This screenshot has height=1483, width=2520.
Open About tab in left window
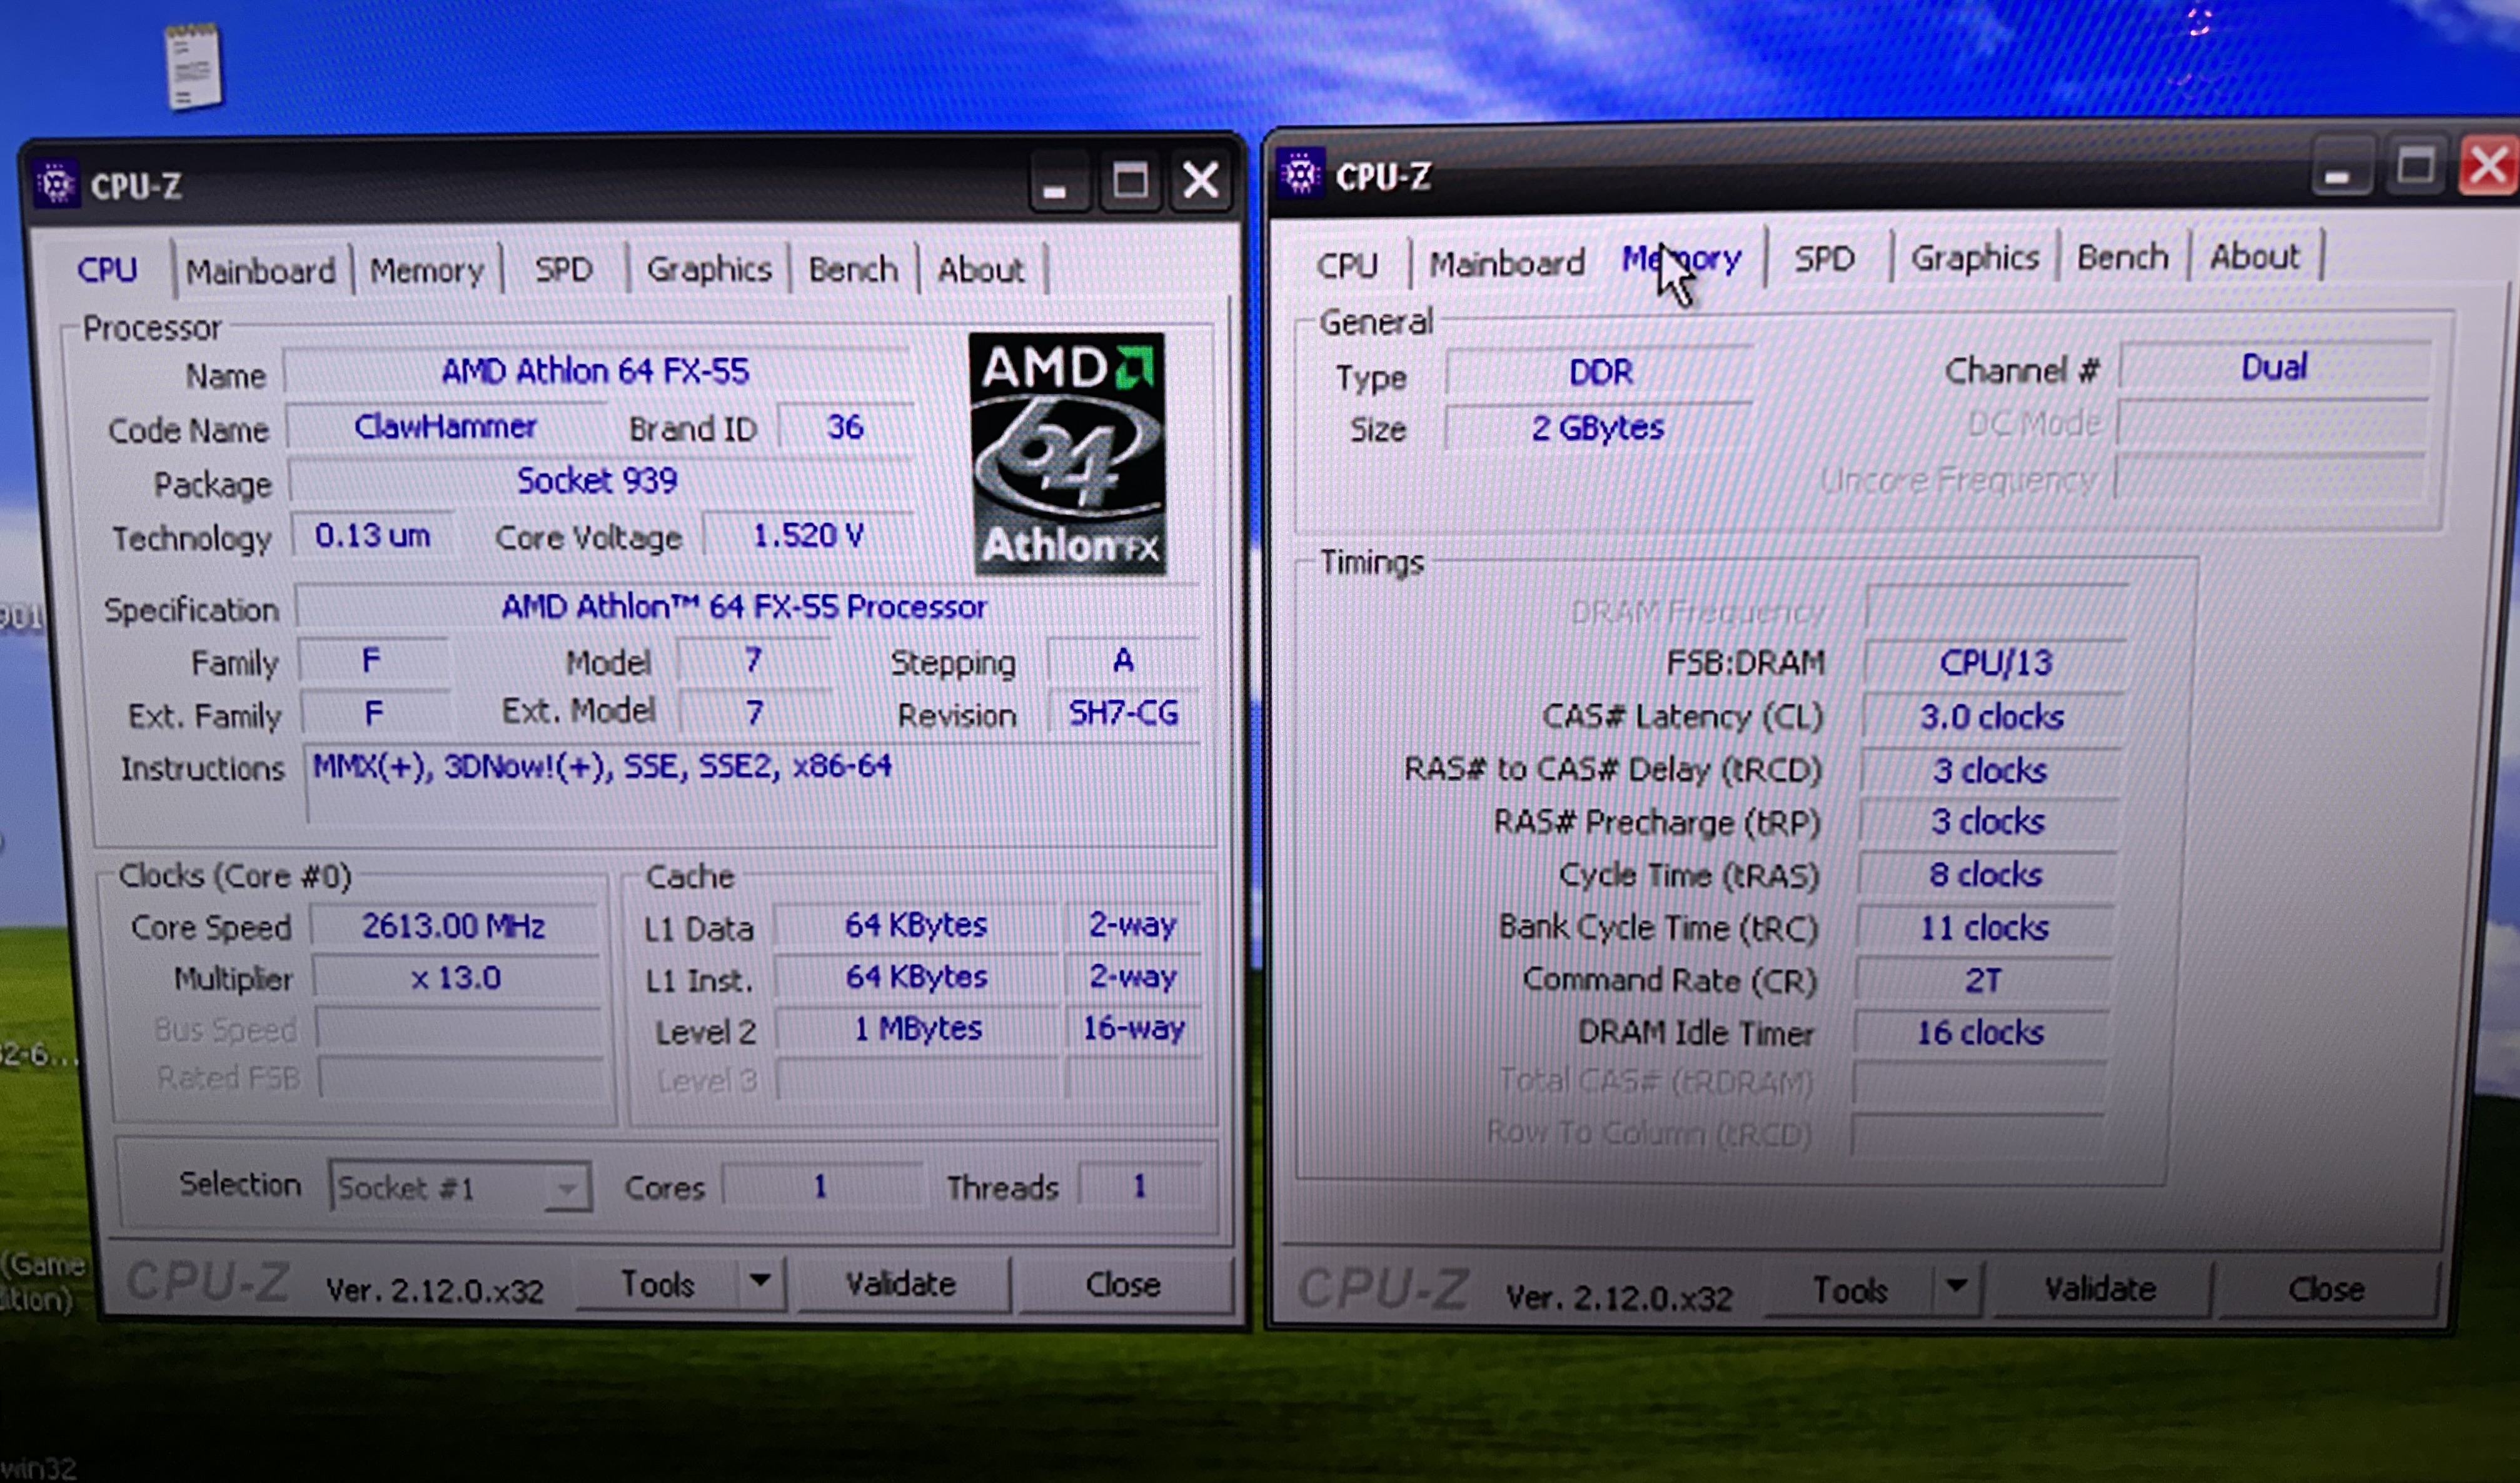point(980,270)
